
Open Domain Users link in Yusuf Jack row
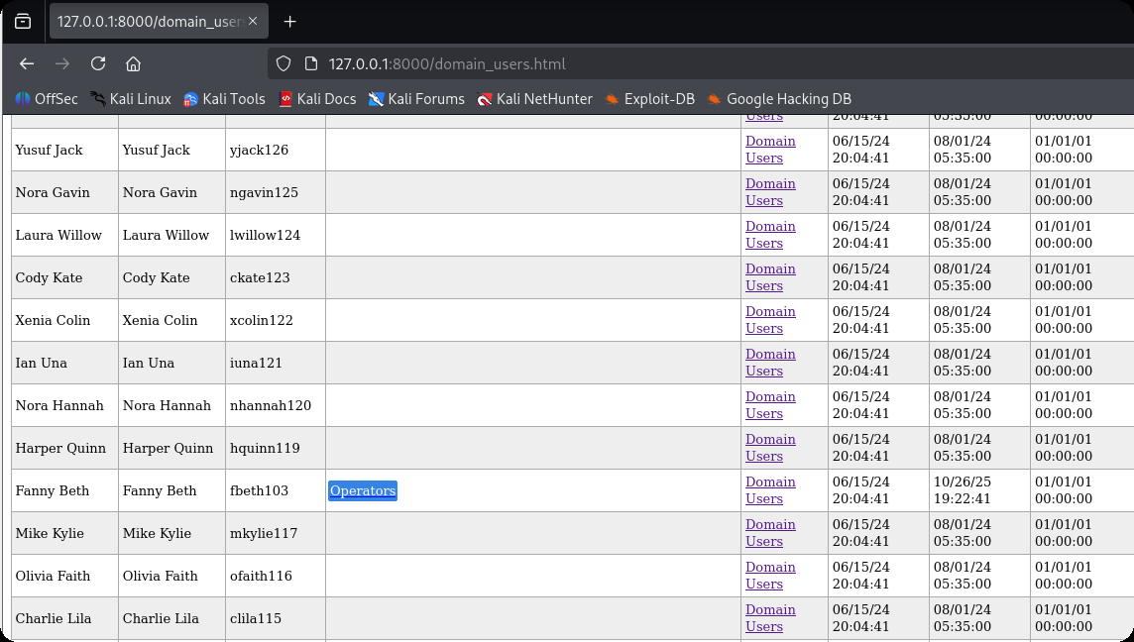tap(770, 150)
